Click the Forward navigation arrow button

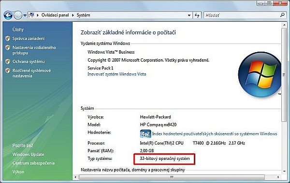tap(18, 15)
